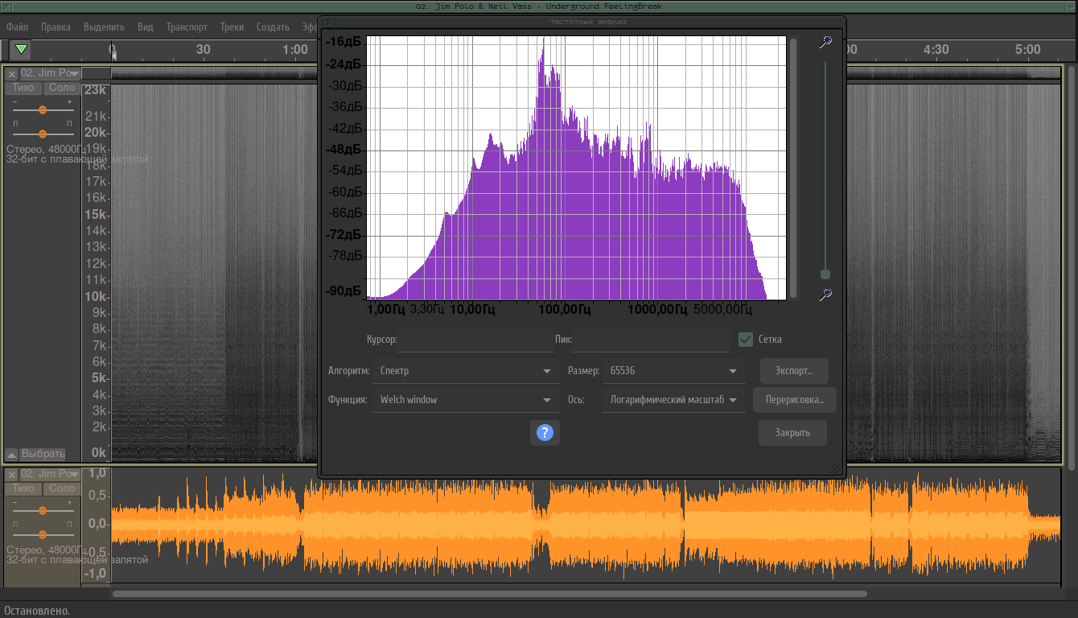The image size is (1078, 618).
Task: Click the 5k label on the spectrogram frequency scale
Action: [99, 378]
